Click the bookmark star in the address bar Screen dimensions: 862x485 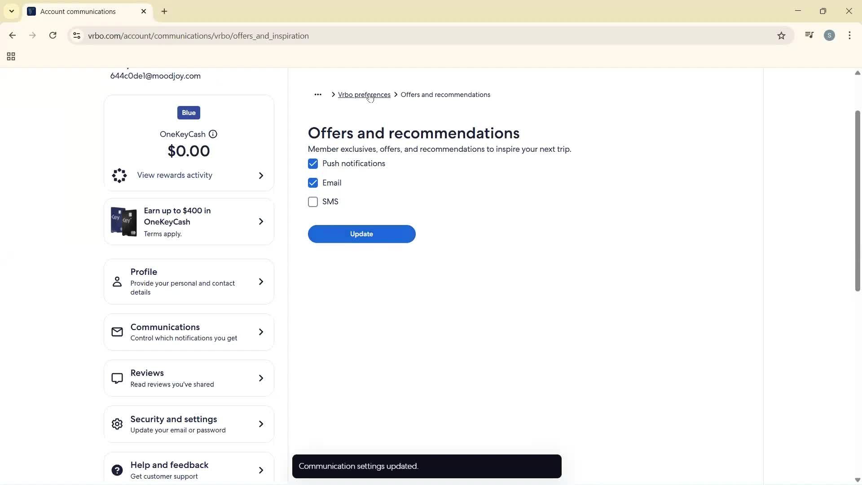[781, 35]
